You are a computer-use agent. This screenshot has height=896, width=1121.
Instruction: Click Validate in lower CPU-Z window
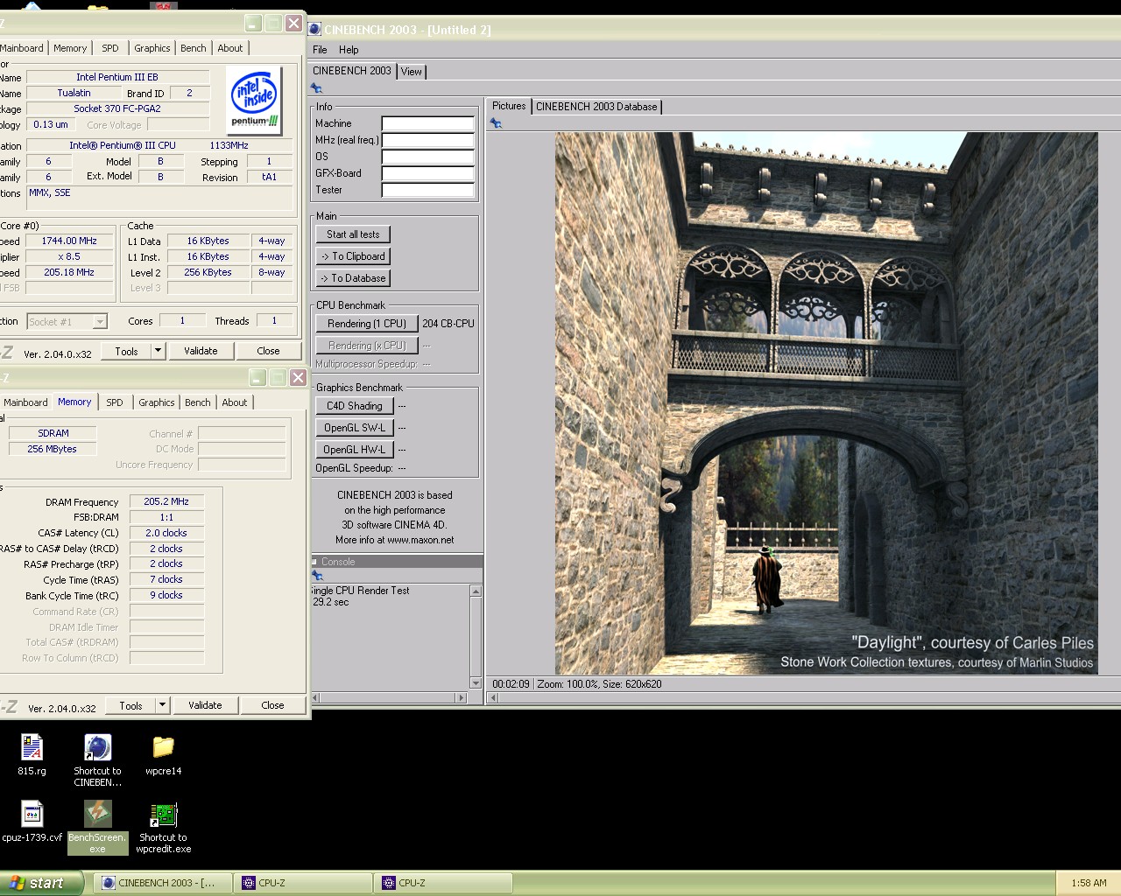tap(205, 705)
